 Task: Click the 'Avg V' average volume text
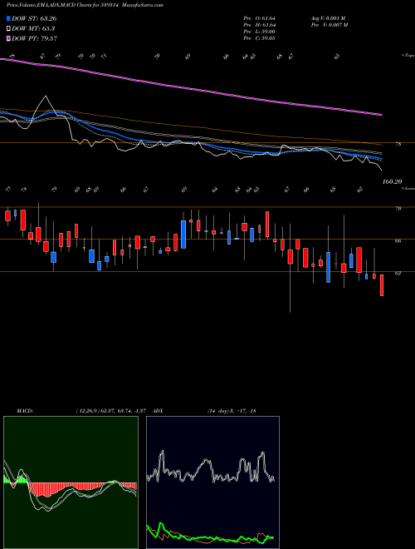point(328,18)
